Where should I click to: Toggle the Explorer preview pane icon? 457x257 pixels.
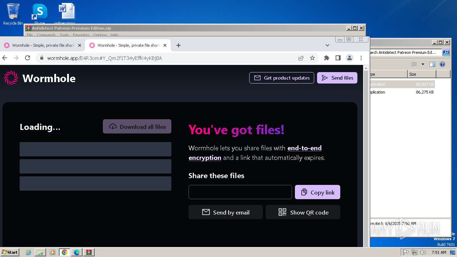(x=432, y=64)
